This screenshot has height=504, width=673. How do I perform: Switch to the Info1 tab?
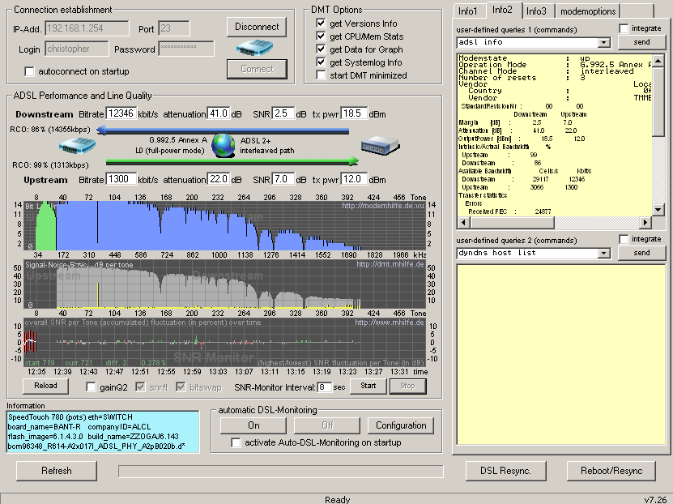pos(469,11)
